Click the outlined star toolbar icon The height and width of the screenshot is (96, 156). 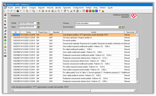pyautogui.click(x=37, y=11)
